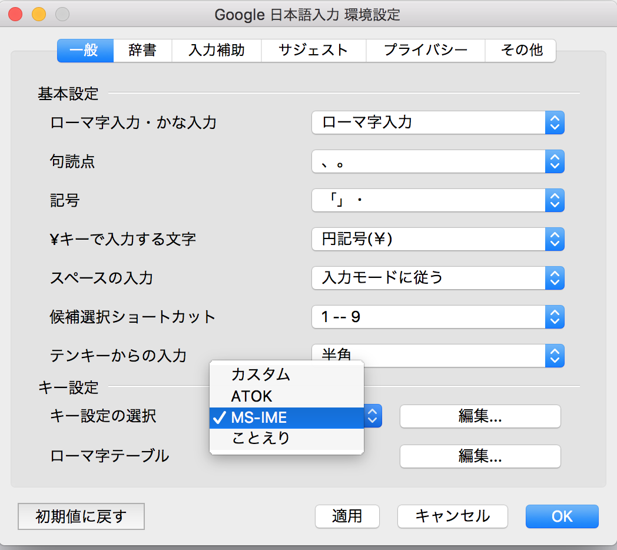
Task: Minimize the window with yellow button
Action: 39,15
